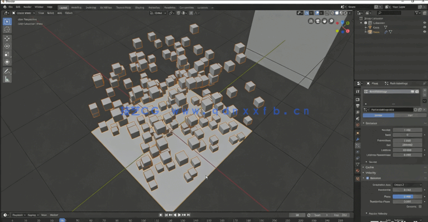Open the viewport shading options dropdown

pyautogui.click(x=350, y=13)
